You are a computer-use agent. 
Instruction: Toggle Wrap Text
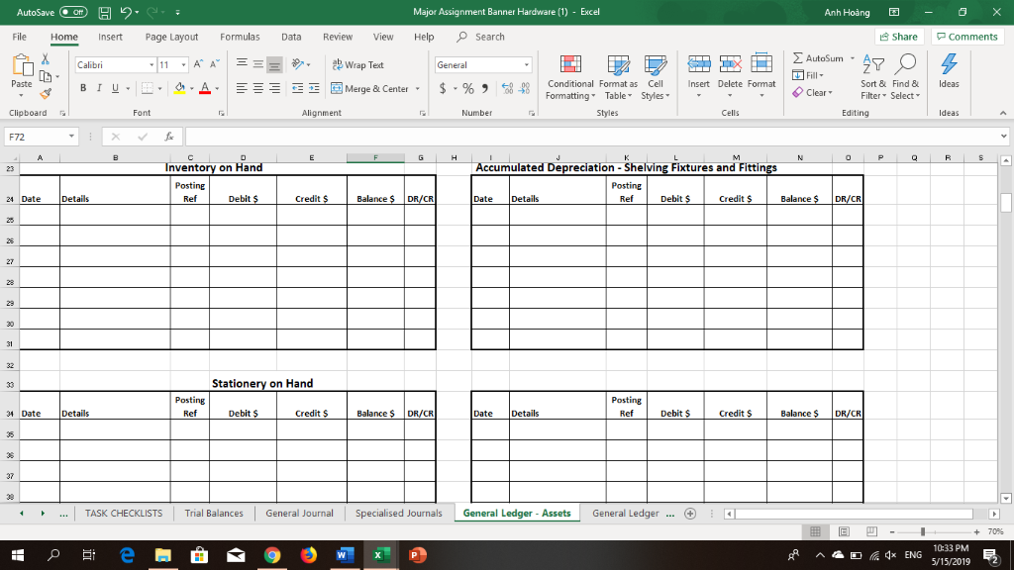click(x=358, y=65)
